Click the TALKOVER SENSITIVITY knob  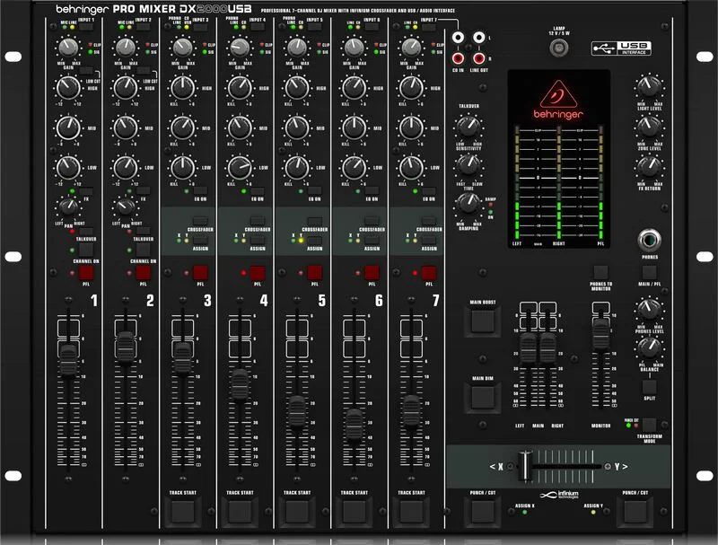tap(468, 127)
